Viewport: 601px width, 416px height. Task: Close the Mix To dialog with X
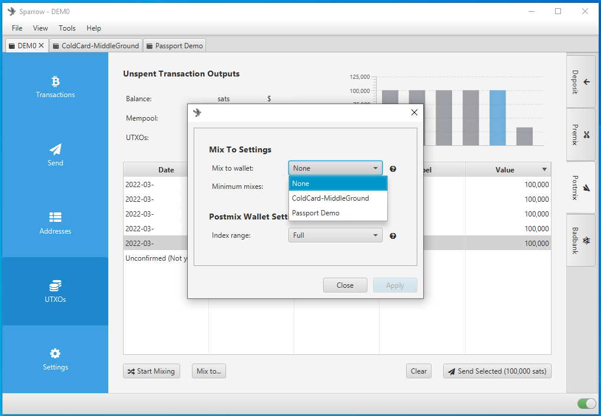click(x=414, y=112)
